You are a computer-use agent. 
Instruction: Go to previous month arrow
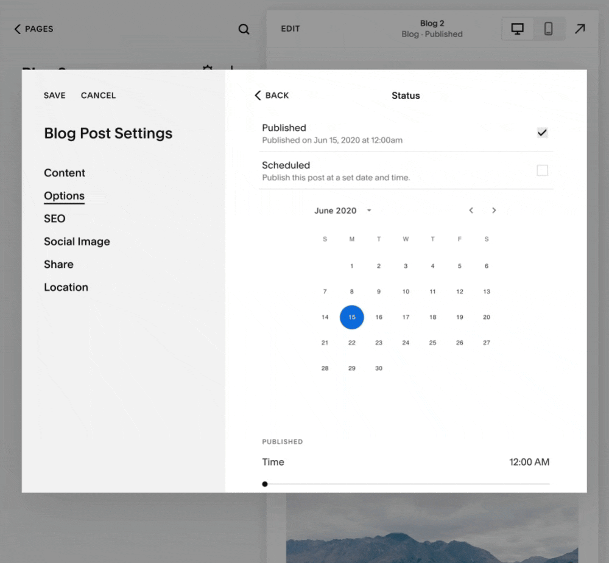coord(471,211)
